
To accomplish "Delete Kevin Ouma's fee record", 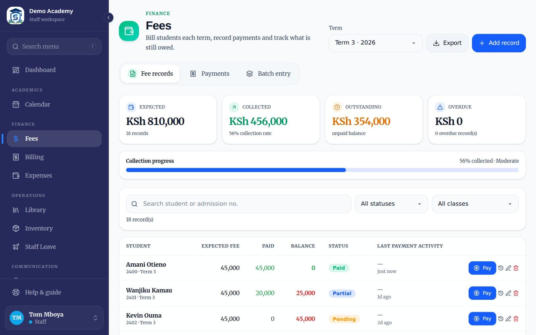I will point(516,319).
